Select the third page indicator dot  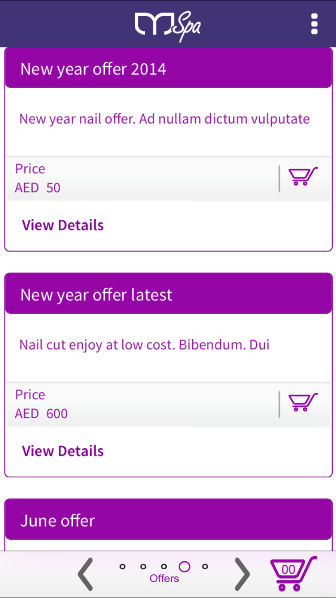164,567
